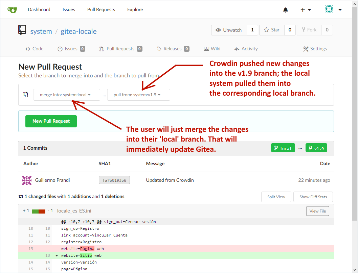
Task: Click the green New Pull Request button
Action: click(x=51, y=121)
